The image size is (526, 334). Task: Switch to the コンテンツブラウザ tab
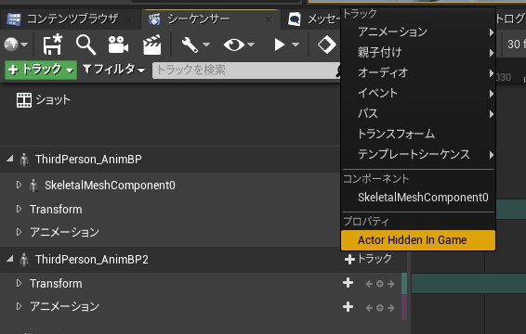(72, 19)
